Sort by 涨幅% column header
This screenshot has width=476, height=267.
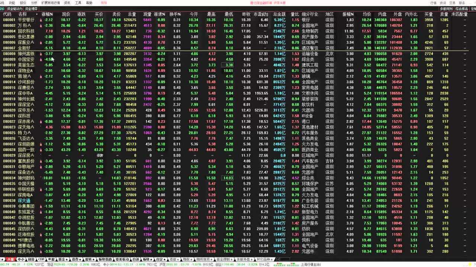47,14
